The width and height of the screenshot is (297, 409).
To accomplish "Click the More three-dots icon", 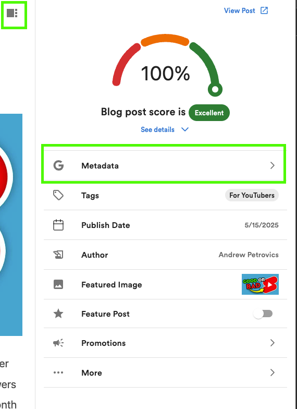I will coord(58,372).
